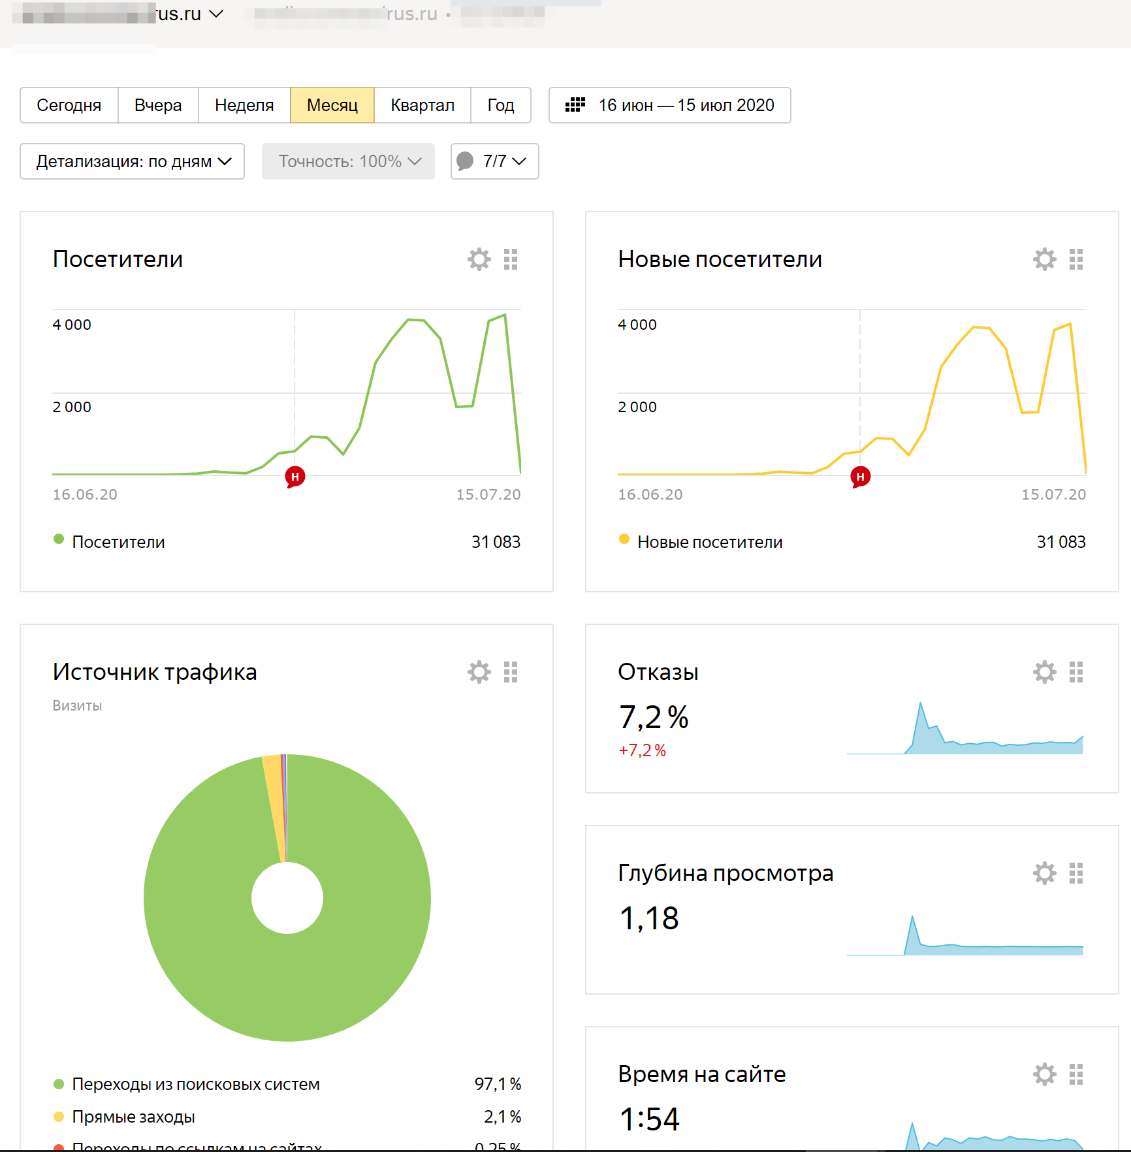Open settings gear on Время на сайте widget
Viewport: 1131px width, 1152px height.
tap(1044, 1074)
